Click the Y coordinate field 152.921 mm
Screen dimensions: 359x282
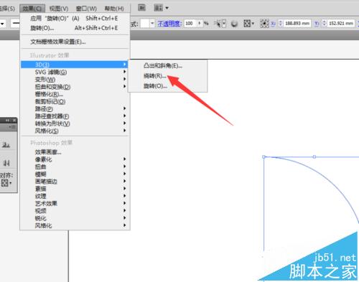click(x=341, y=24)
